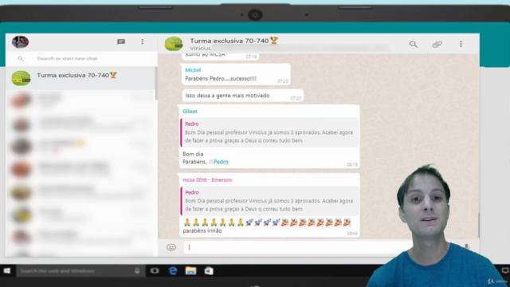Open quoted Pedro message in Emerson's reply
510x287 pixels.
pos(269,201)
